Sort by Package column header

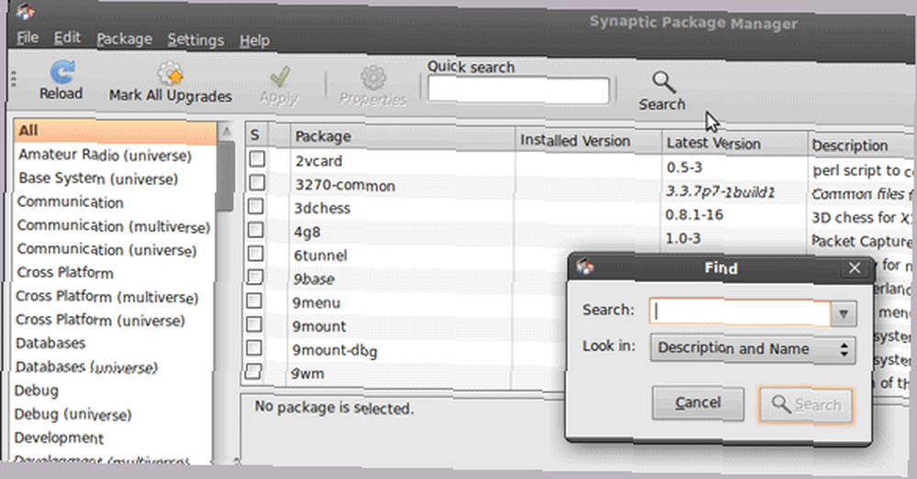tap(403, 137)
